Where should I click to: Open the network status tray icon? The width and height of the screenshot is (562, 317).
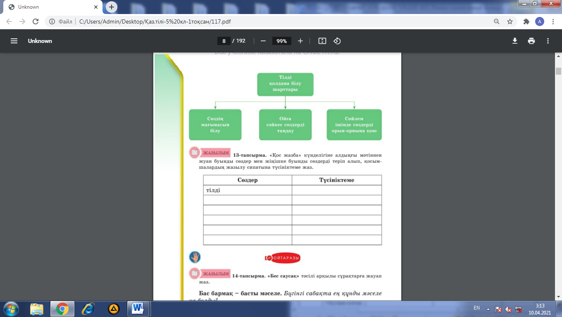click(518, 309)
